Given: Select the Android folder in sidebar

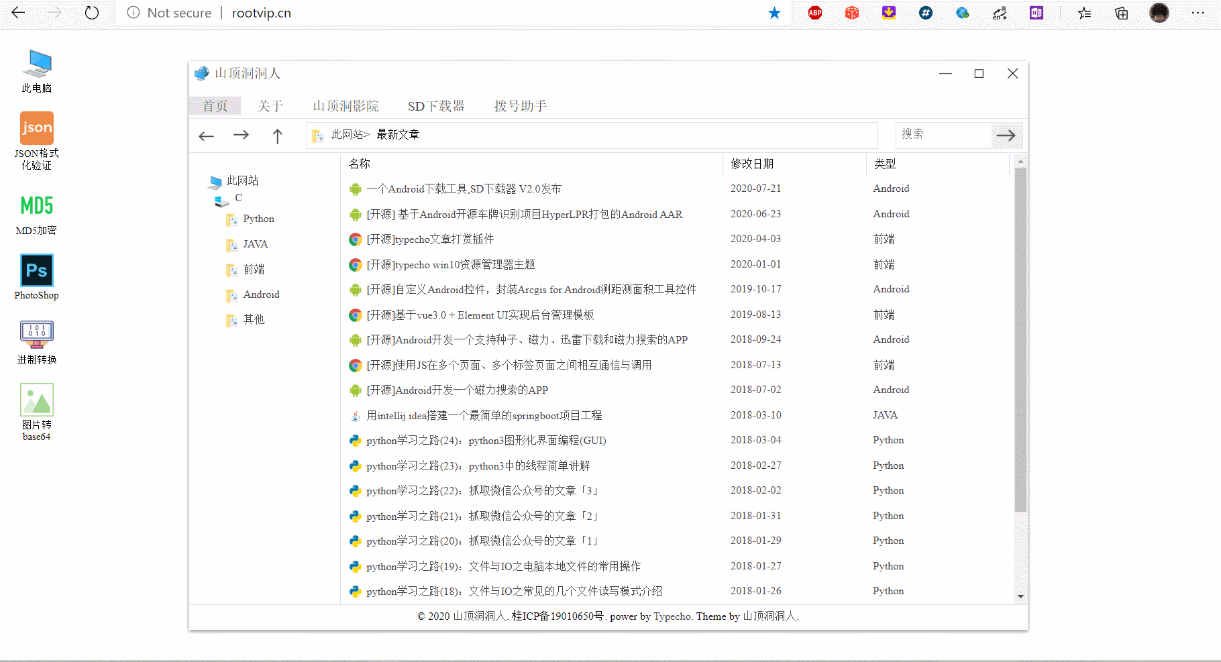Looking at the screenshot, I should coord(261,294).
